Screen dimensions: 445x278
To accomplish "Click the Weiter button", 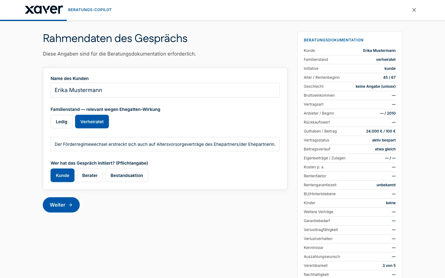I will [61, 205].
